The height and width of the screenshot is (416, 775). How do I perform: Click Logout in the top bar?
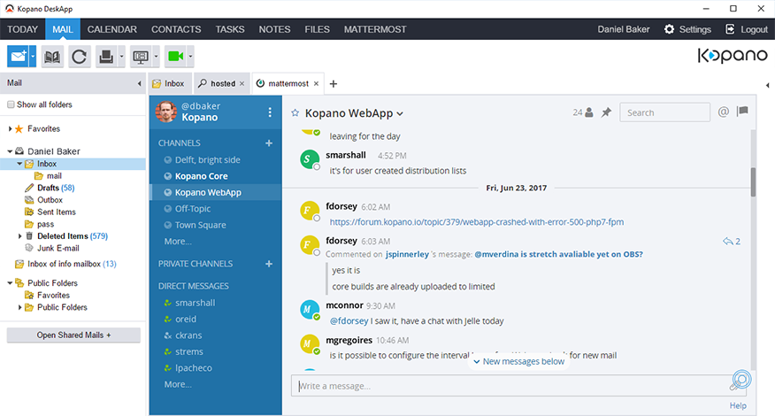(x=747, y=29)
